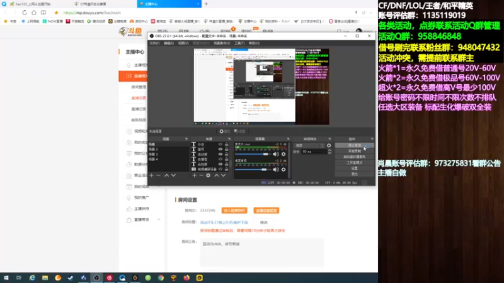Viewport: 504px width, 283px height.
Task: Click the Start Virtual Camera button
Action: 354,157
